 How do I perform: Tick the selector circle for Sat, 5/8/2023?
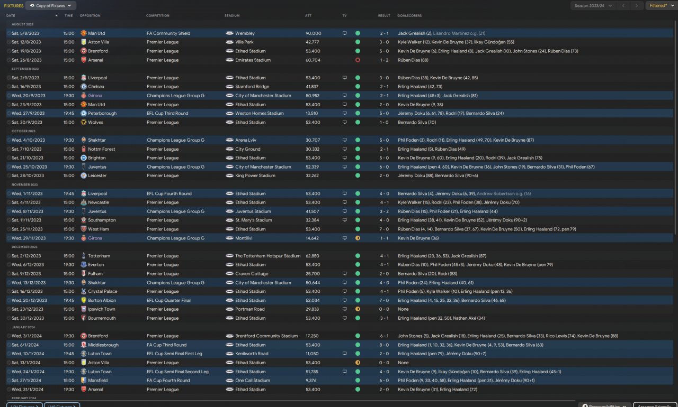pos(9,33)
